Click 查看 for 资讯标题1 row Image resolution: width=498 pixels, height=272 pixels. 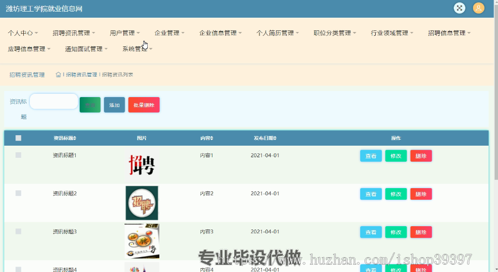pos(371,156)
